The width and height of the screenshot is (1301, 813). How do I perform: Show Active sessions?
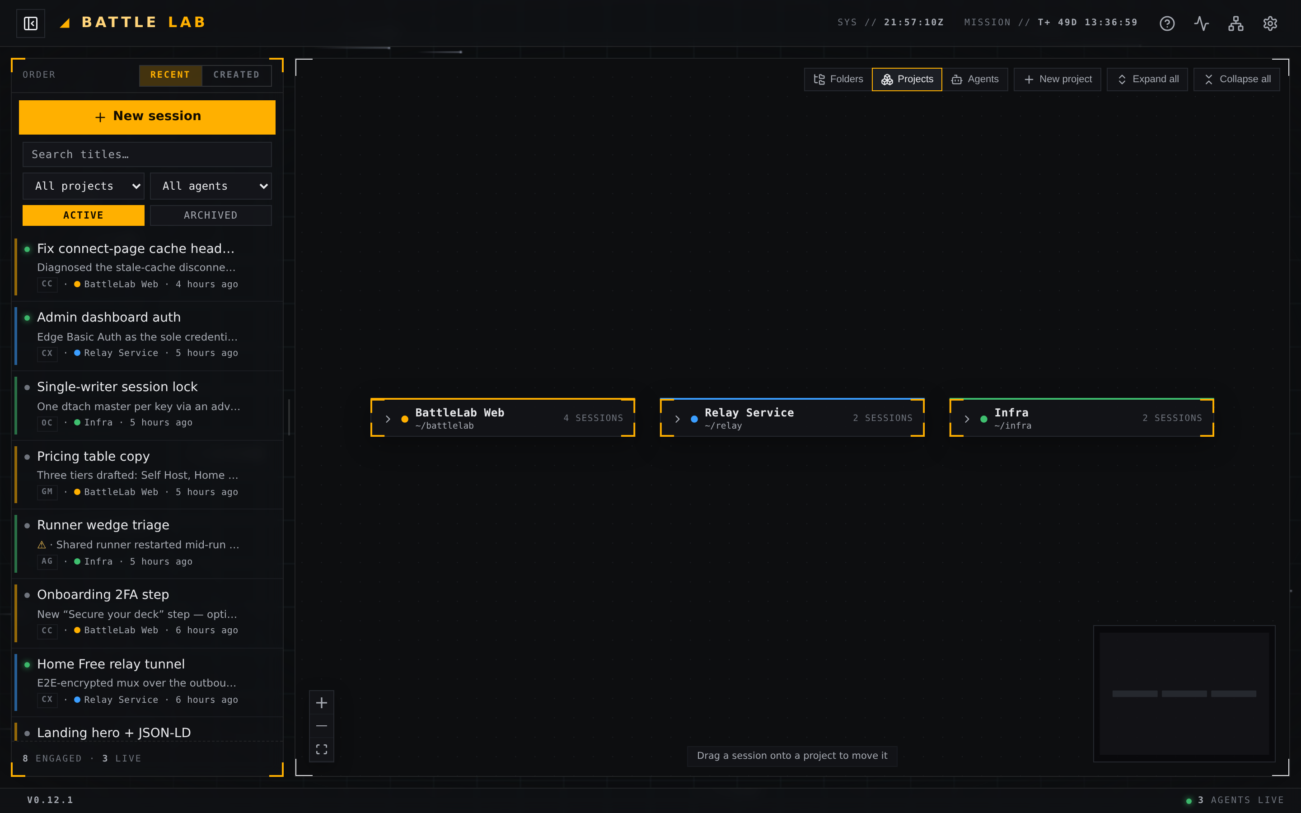(x=83, y=215)
